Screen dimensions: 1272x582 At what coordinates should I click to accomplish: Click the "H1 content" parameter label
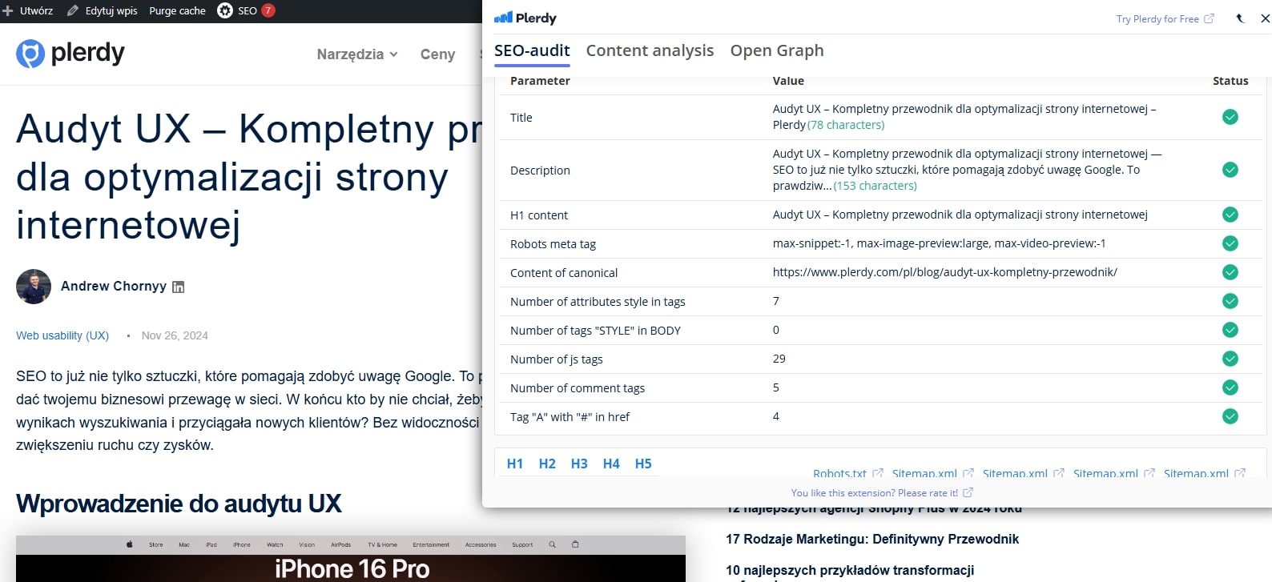(x=539, y=215)
